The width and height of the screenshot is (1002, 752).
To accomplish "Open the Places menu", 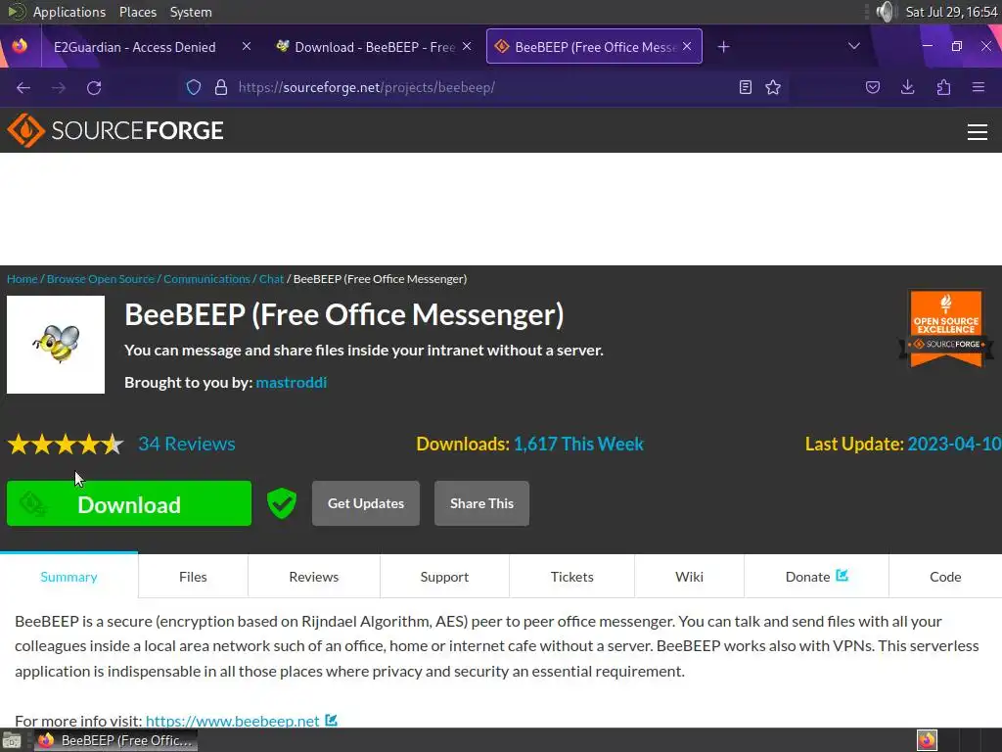I will click(138, 12).
